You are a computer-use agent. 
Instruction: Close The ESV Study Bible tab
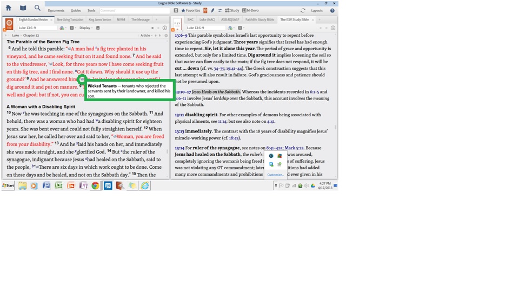coord(313,20)
